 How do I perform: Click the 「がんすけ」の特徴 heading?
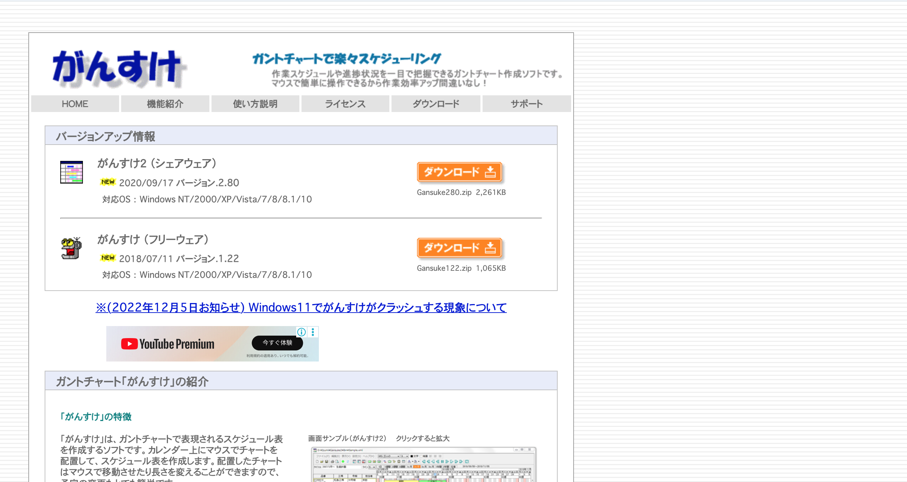(96, 417)
